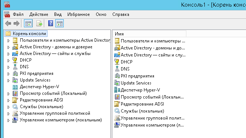The image size is (246, 138).
Task: Expand Управление компьютером (локальным) node
Action: [8, 120]
